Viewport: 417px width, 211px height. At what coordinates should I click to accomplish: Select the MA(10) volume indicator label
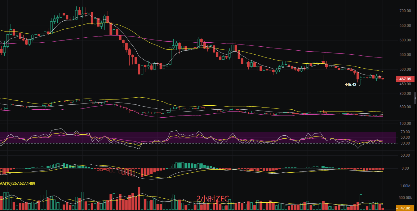[18, 184]
